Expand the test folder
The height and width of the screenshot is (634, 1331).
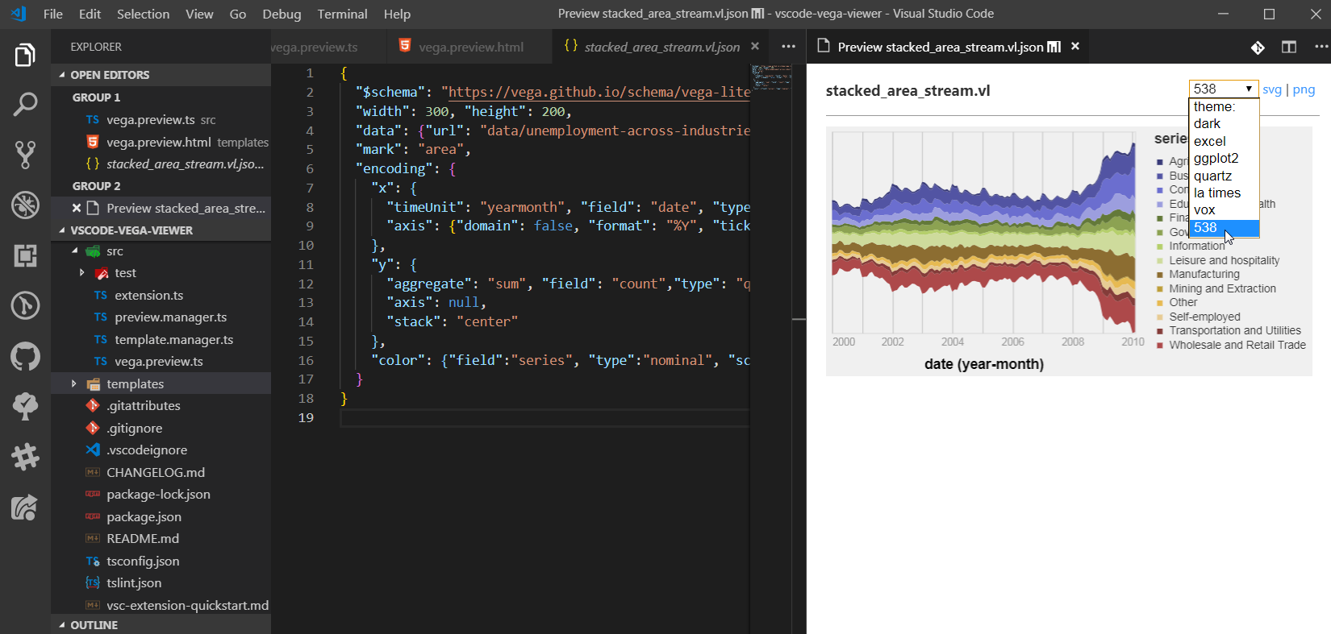(81, 273)
